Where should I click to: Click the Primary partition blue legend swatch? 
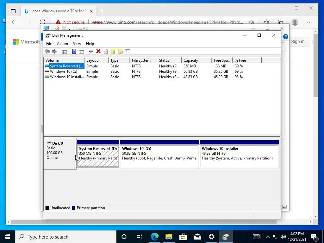click(73, 208)
